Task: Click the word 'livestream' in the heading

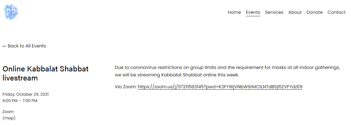Action: (20, 78)
